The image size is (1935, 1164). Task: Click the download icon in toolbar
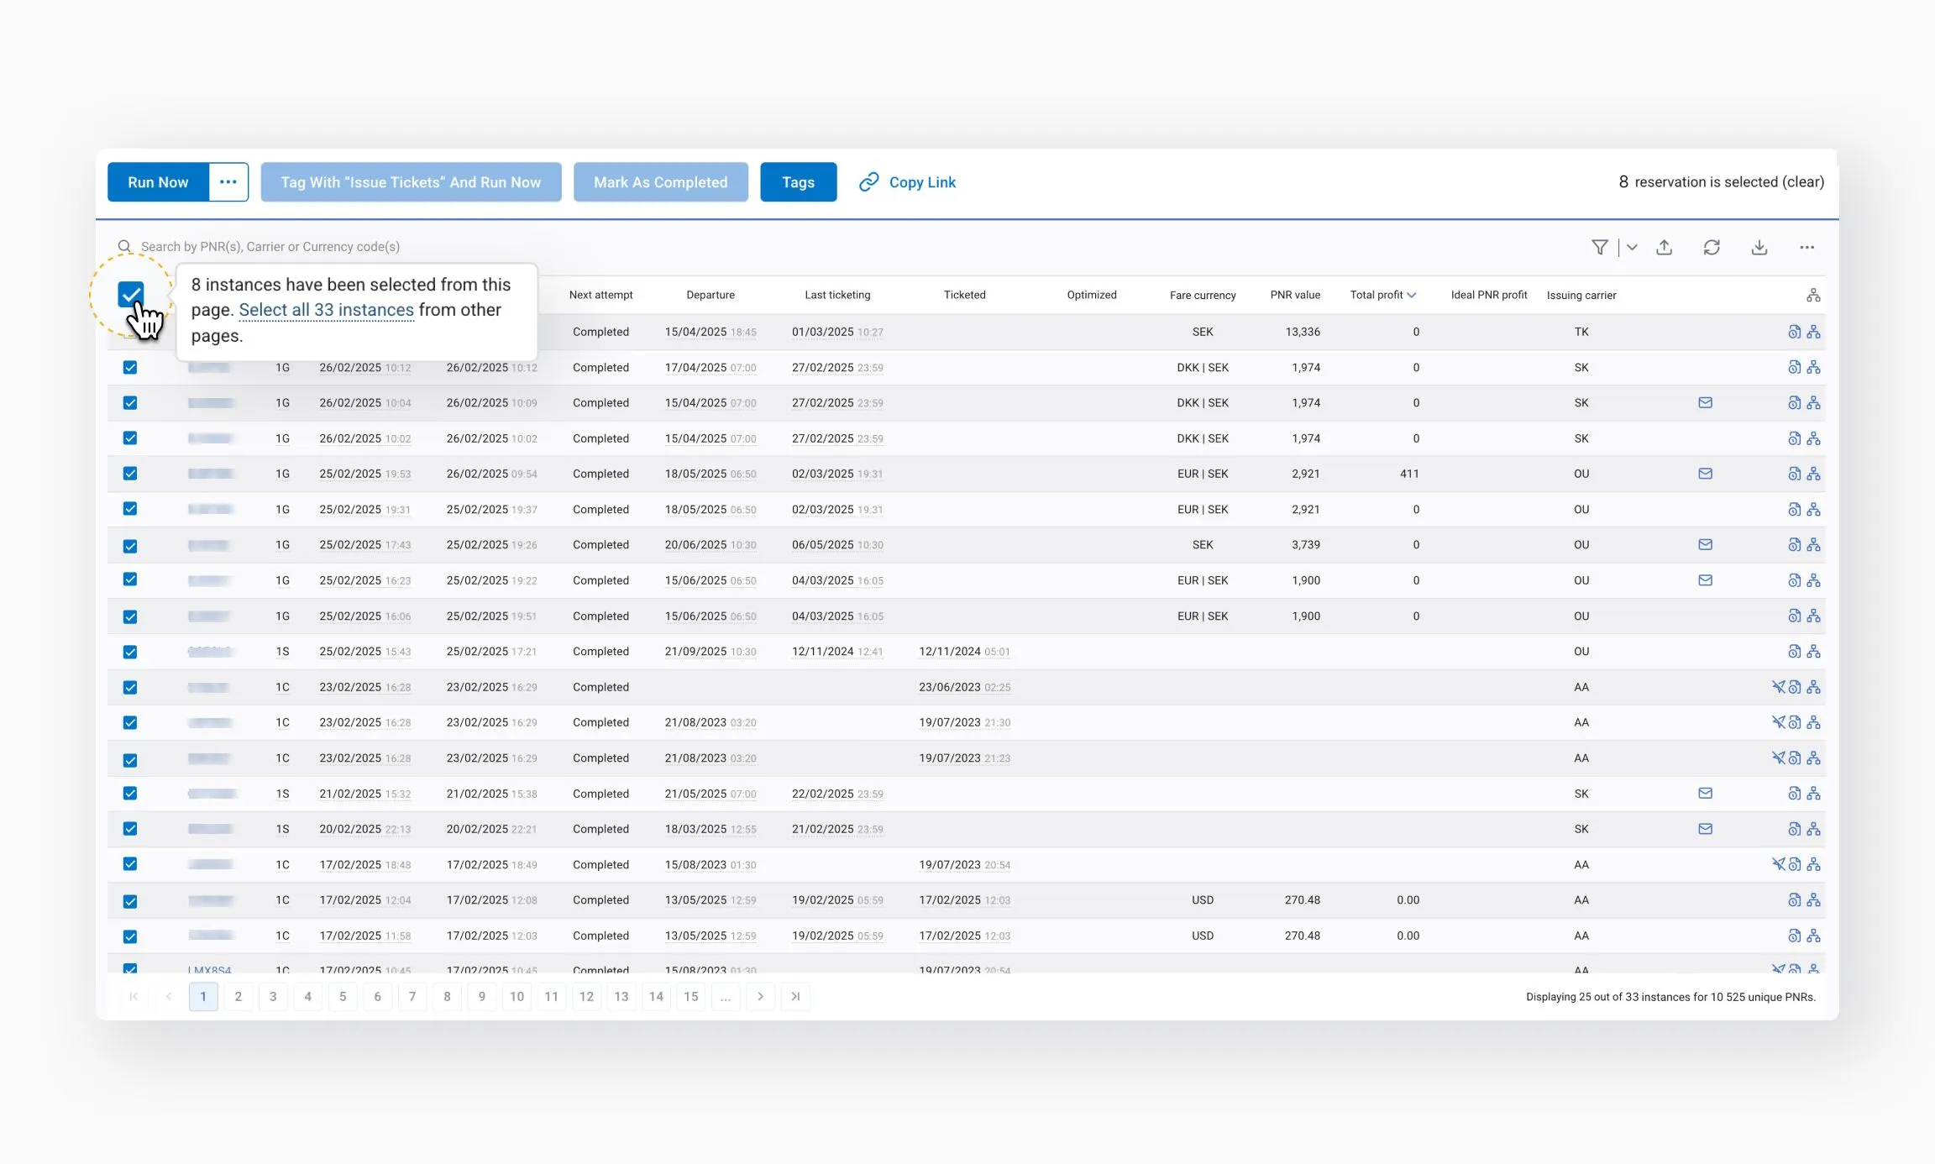pos(1759,247)
